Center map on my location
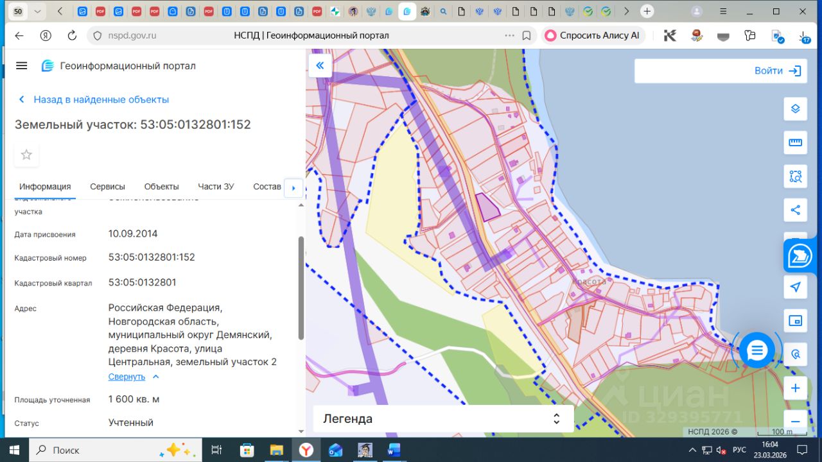This screenshot has height=462, width=822. tap(795, 287)
